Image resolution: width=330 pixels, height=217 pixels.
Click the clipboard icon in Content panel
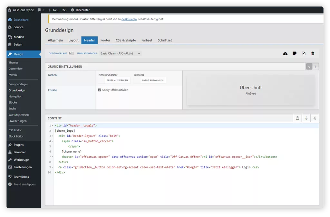click(x=297, y=118)
